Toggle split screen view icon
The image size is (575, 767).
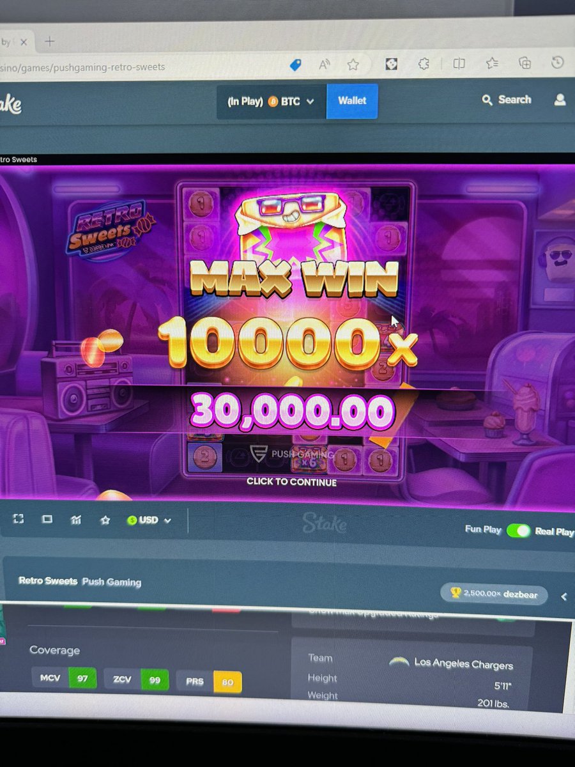(459, 63)
